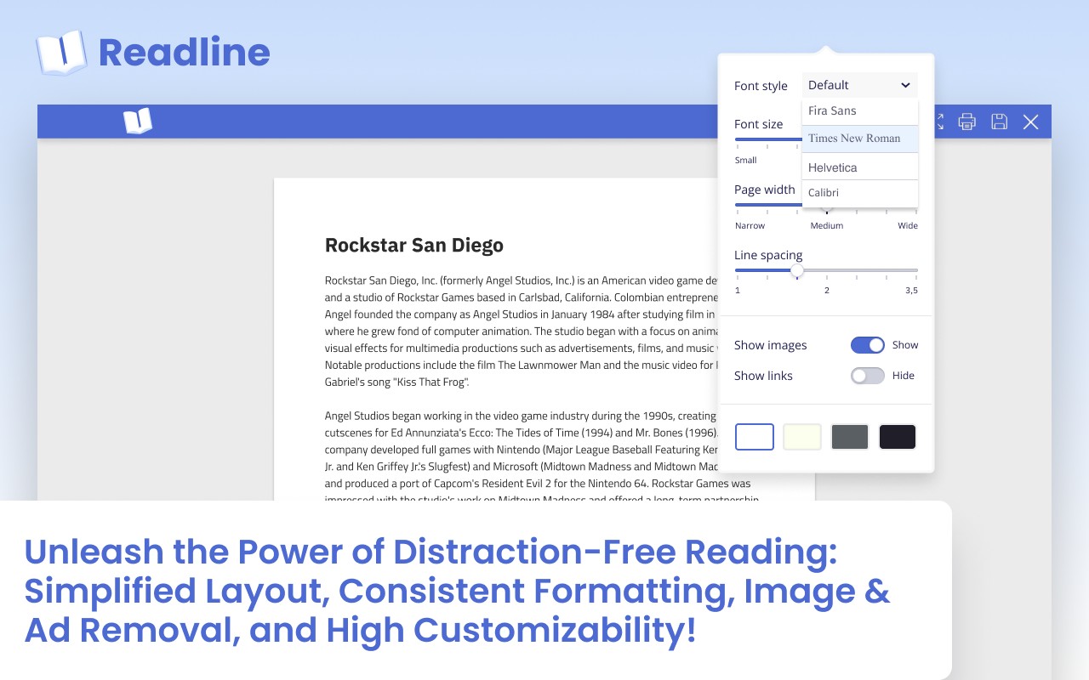This screenshot has width=1089, height=680.
Task: Click the "Font style" label
Action: [x=761, y=86]
